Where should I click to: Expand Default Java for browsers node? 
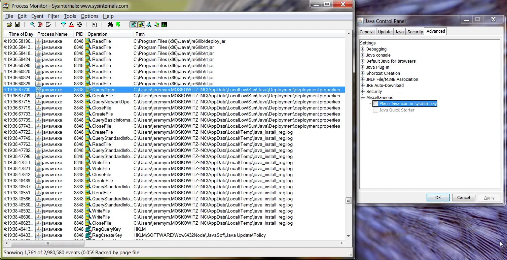[363, 61]
